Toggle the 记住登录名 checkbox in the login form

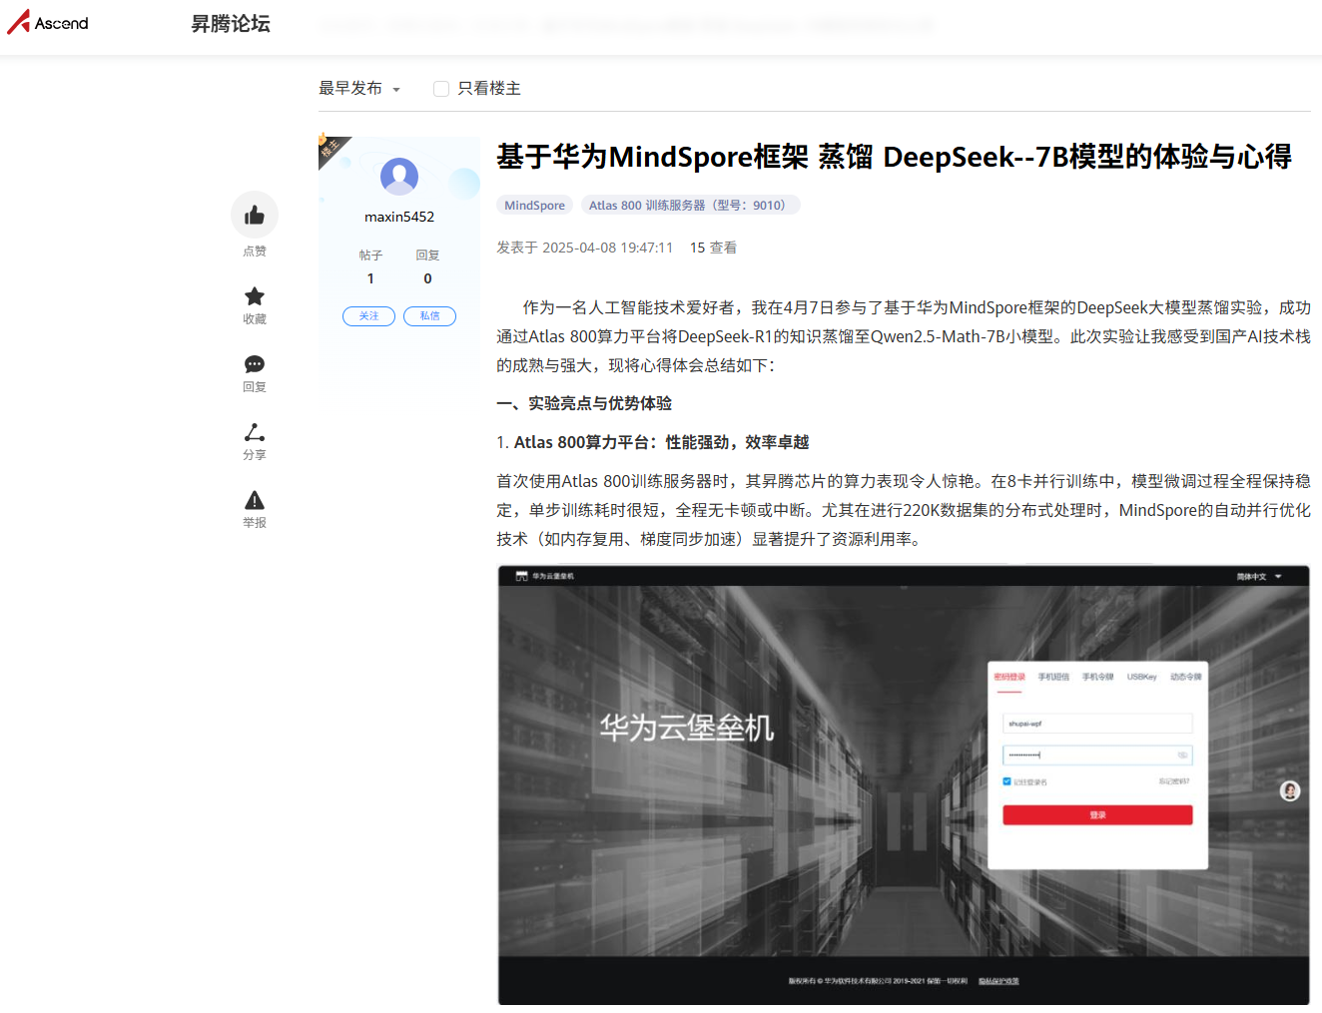(x=1006, y=781)
